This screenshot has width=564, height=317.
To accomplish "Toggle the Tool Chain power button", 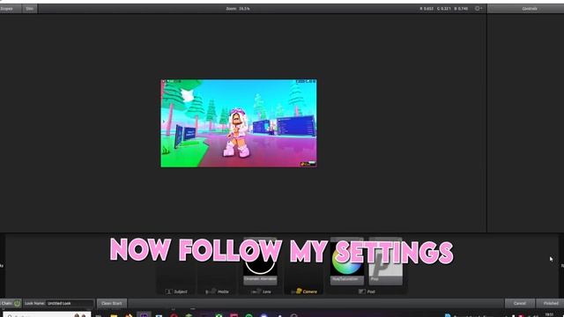I will point(17,303).
